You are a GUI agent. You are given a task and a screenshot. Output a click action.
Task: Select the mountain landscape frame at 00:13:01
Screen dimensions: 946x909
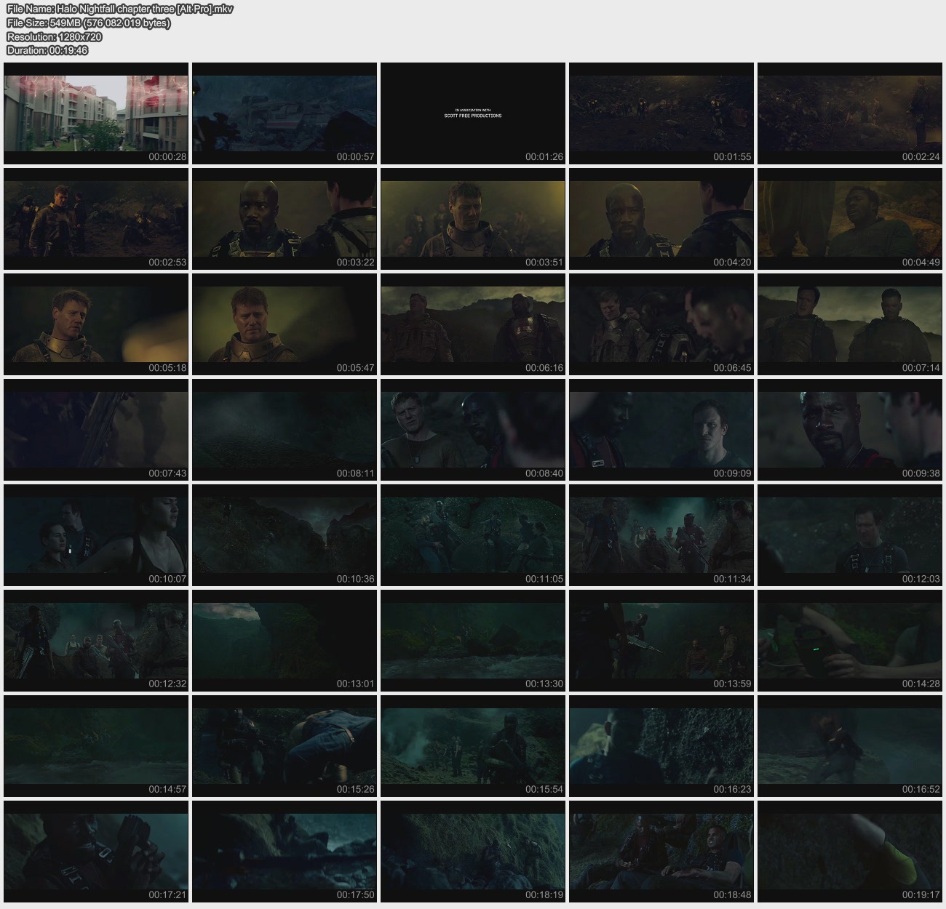(x=284, y=640)
